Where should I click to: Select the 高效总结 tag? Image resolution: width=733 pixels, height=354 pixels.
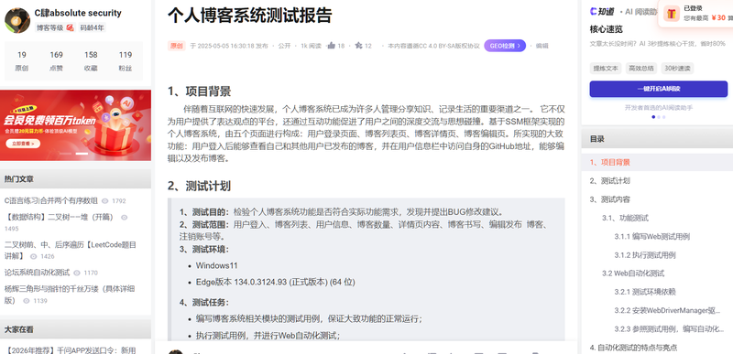(640, 68)
